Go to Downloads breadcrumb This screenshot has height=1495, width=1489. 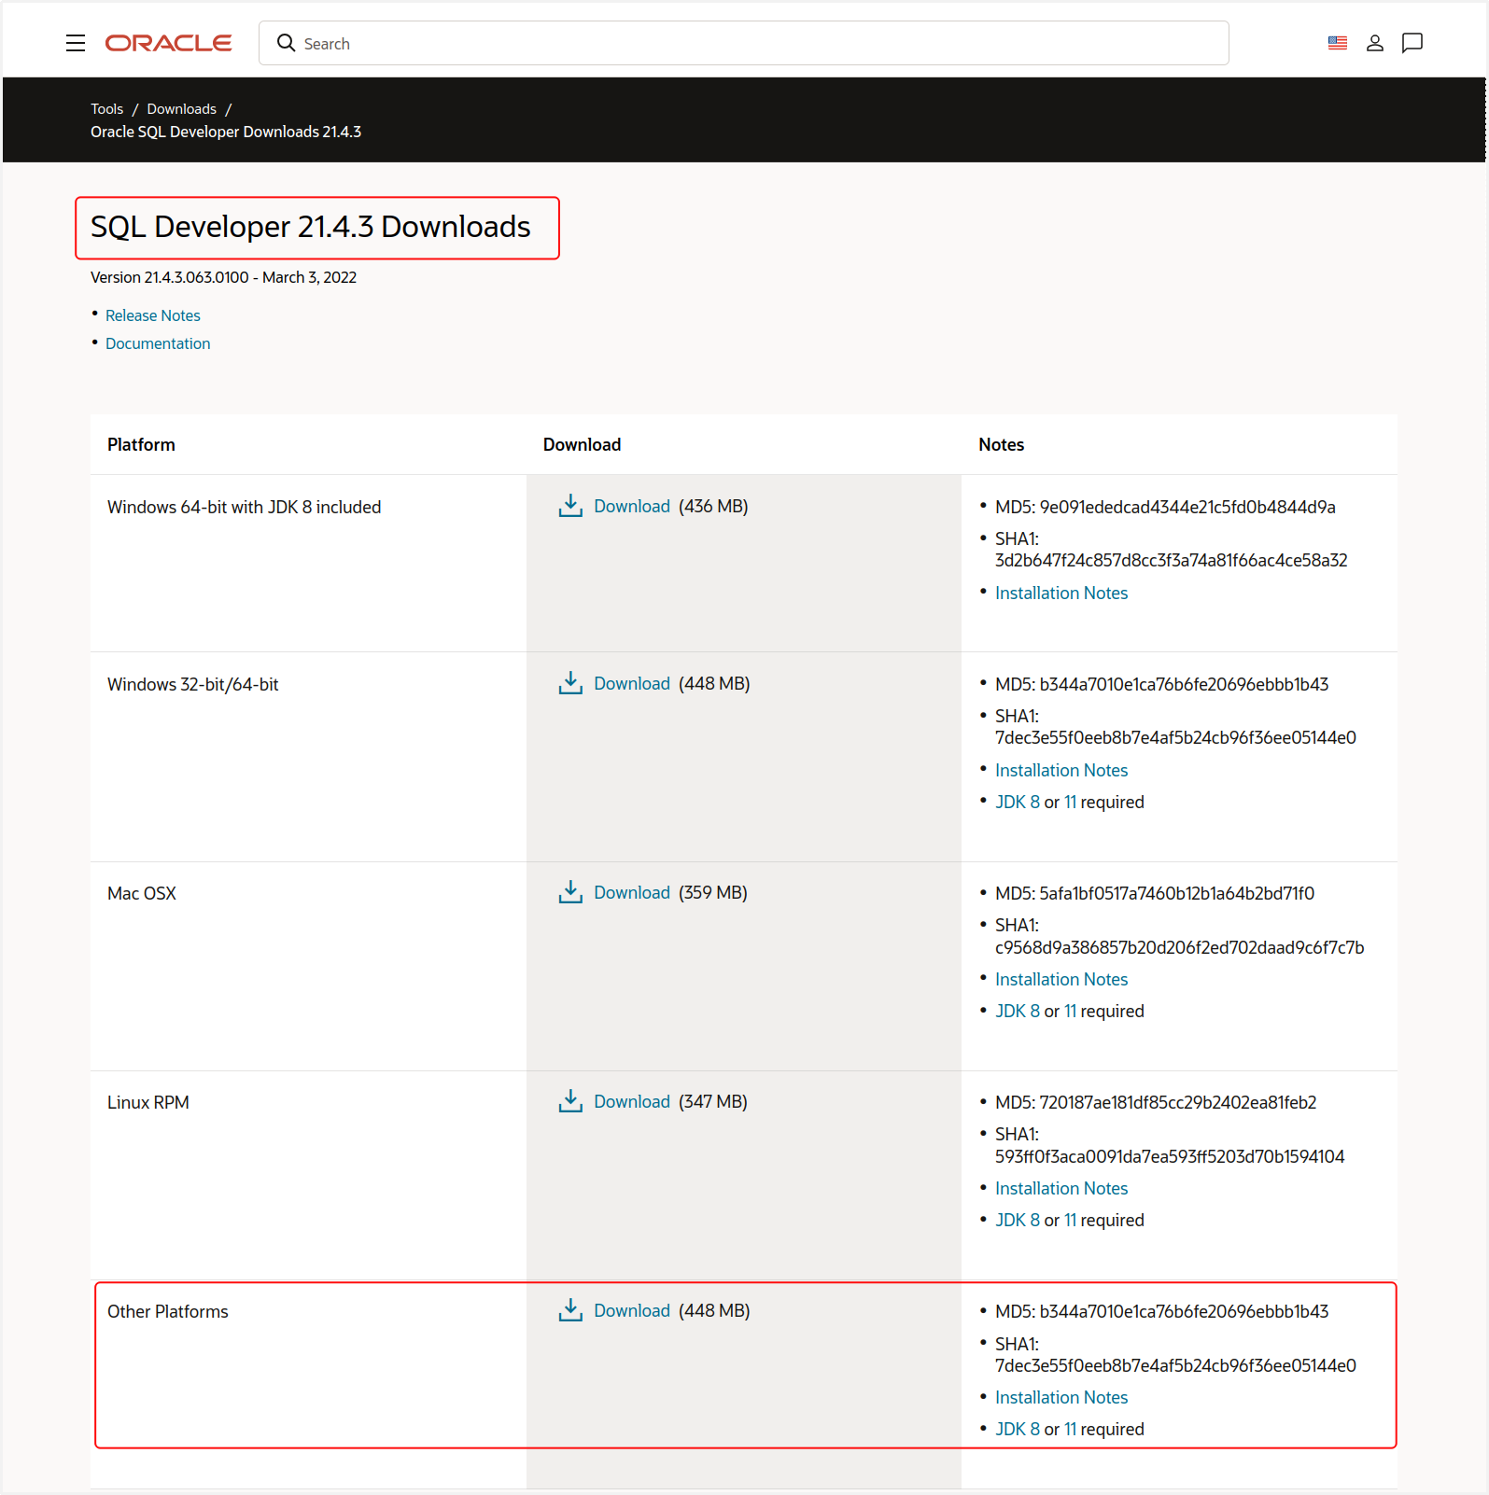(x=181, y=109)
